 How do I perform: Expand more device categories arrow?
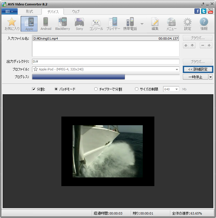click(142, 24)
